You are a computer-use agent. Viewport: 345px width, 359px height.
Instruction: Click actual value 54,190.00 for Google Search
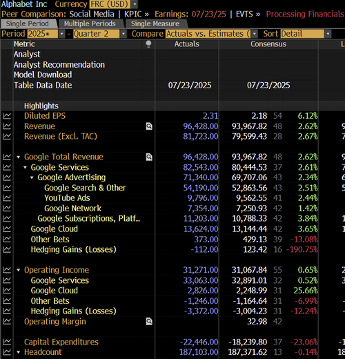(201, 188)
